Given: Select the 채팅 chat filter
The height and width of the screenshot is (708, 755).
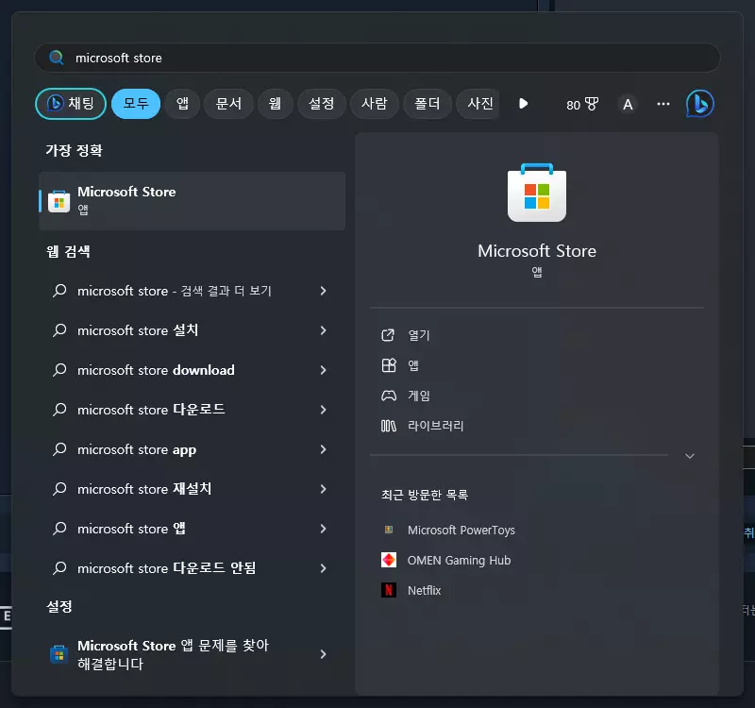Looking at the screenshot, I should (x=71, y=104).
